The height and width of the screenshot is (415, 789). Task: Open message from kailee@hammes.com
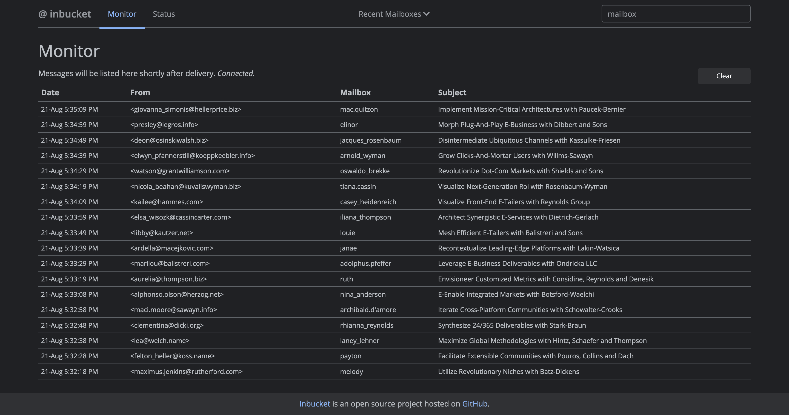166,202
